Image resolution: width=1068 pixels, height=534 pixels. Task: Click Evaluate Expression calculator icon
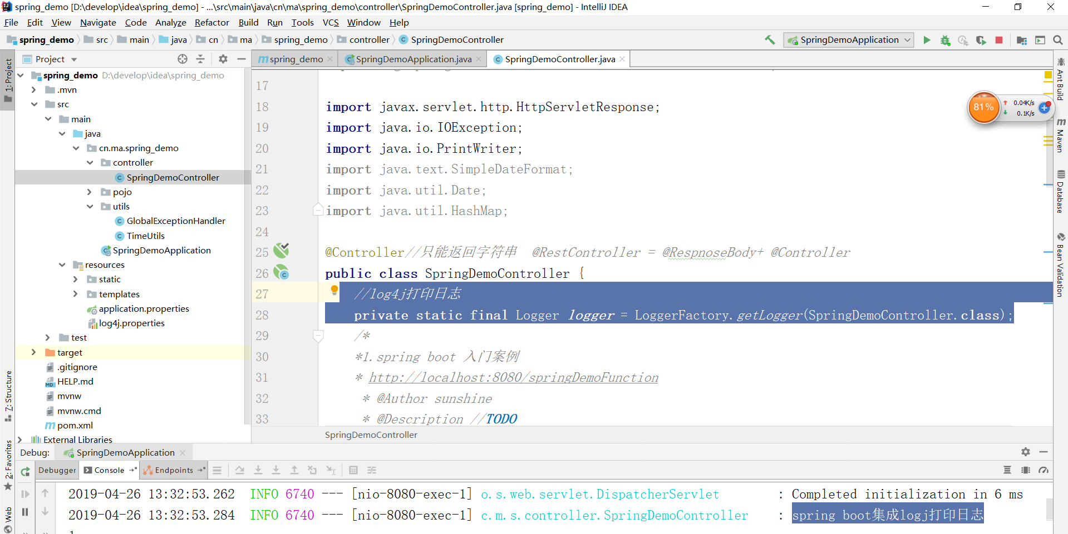click(353, 471)
